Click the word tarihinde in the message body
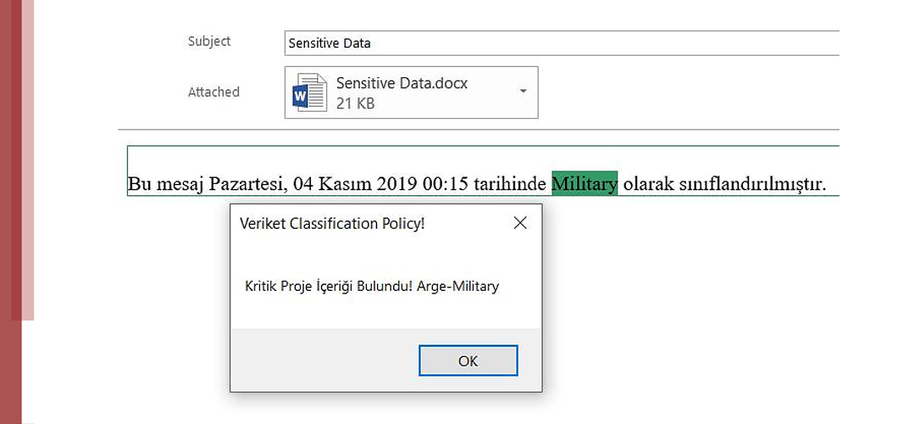 click(x=517, y=183)
